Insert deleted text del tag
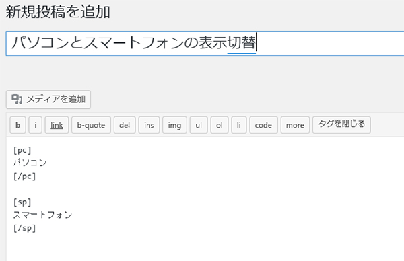 pos(125,125)
